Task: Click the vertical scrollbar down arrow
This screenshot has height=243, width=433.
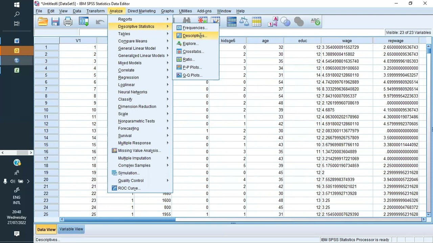Action: pyautogui.click(x=429, y=214)
